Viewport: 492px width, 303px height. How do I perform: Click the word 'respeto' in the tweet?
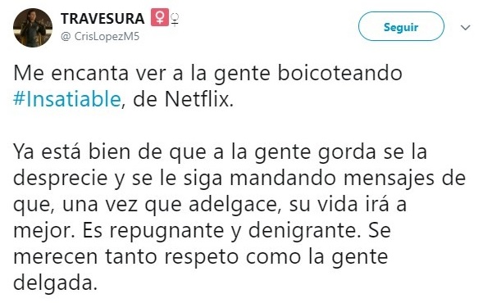click(202, 258)
